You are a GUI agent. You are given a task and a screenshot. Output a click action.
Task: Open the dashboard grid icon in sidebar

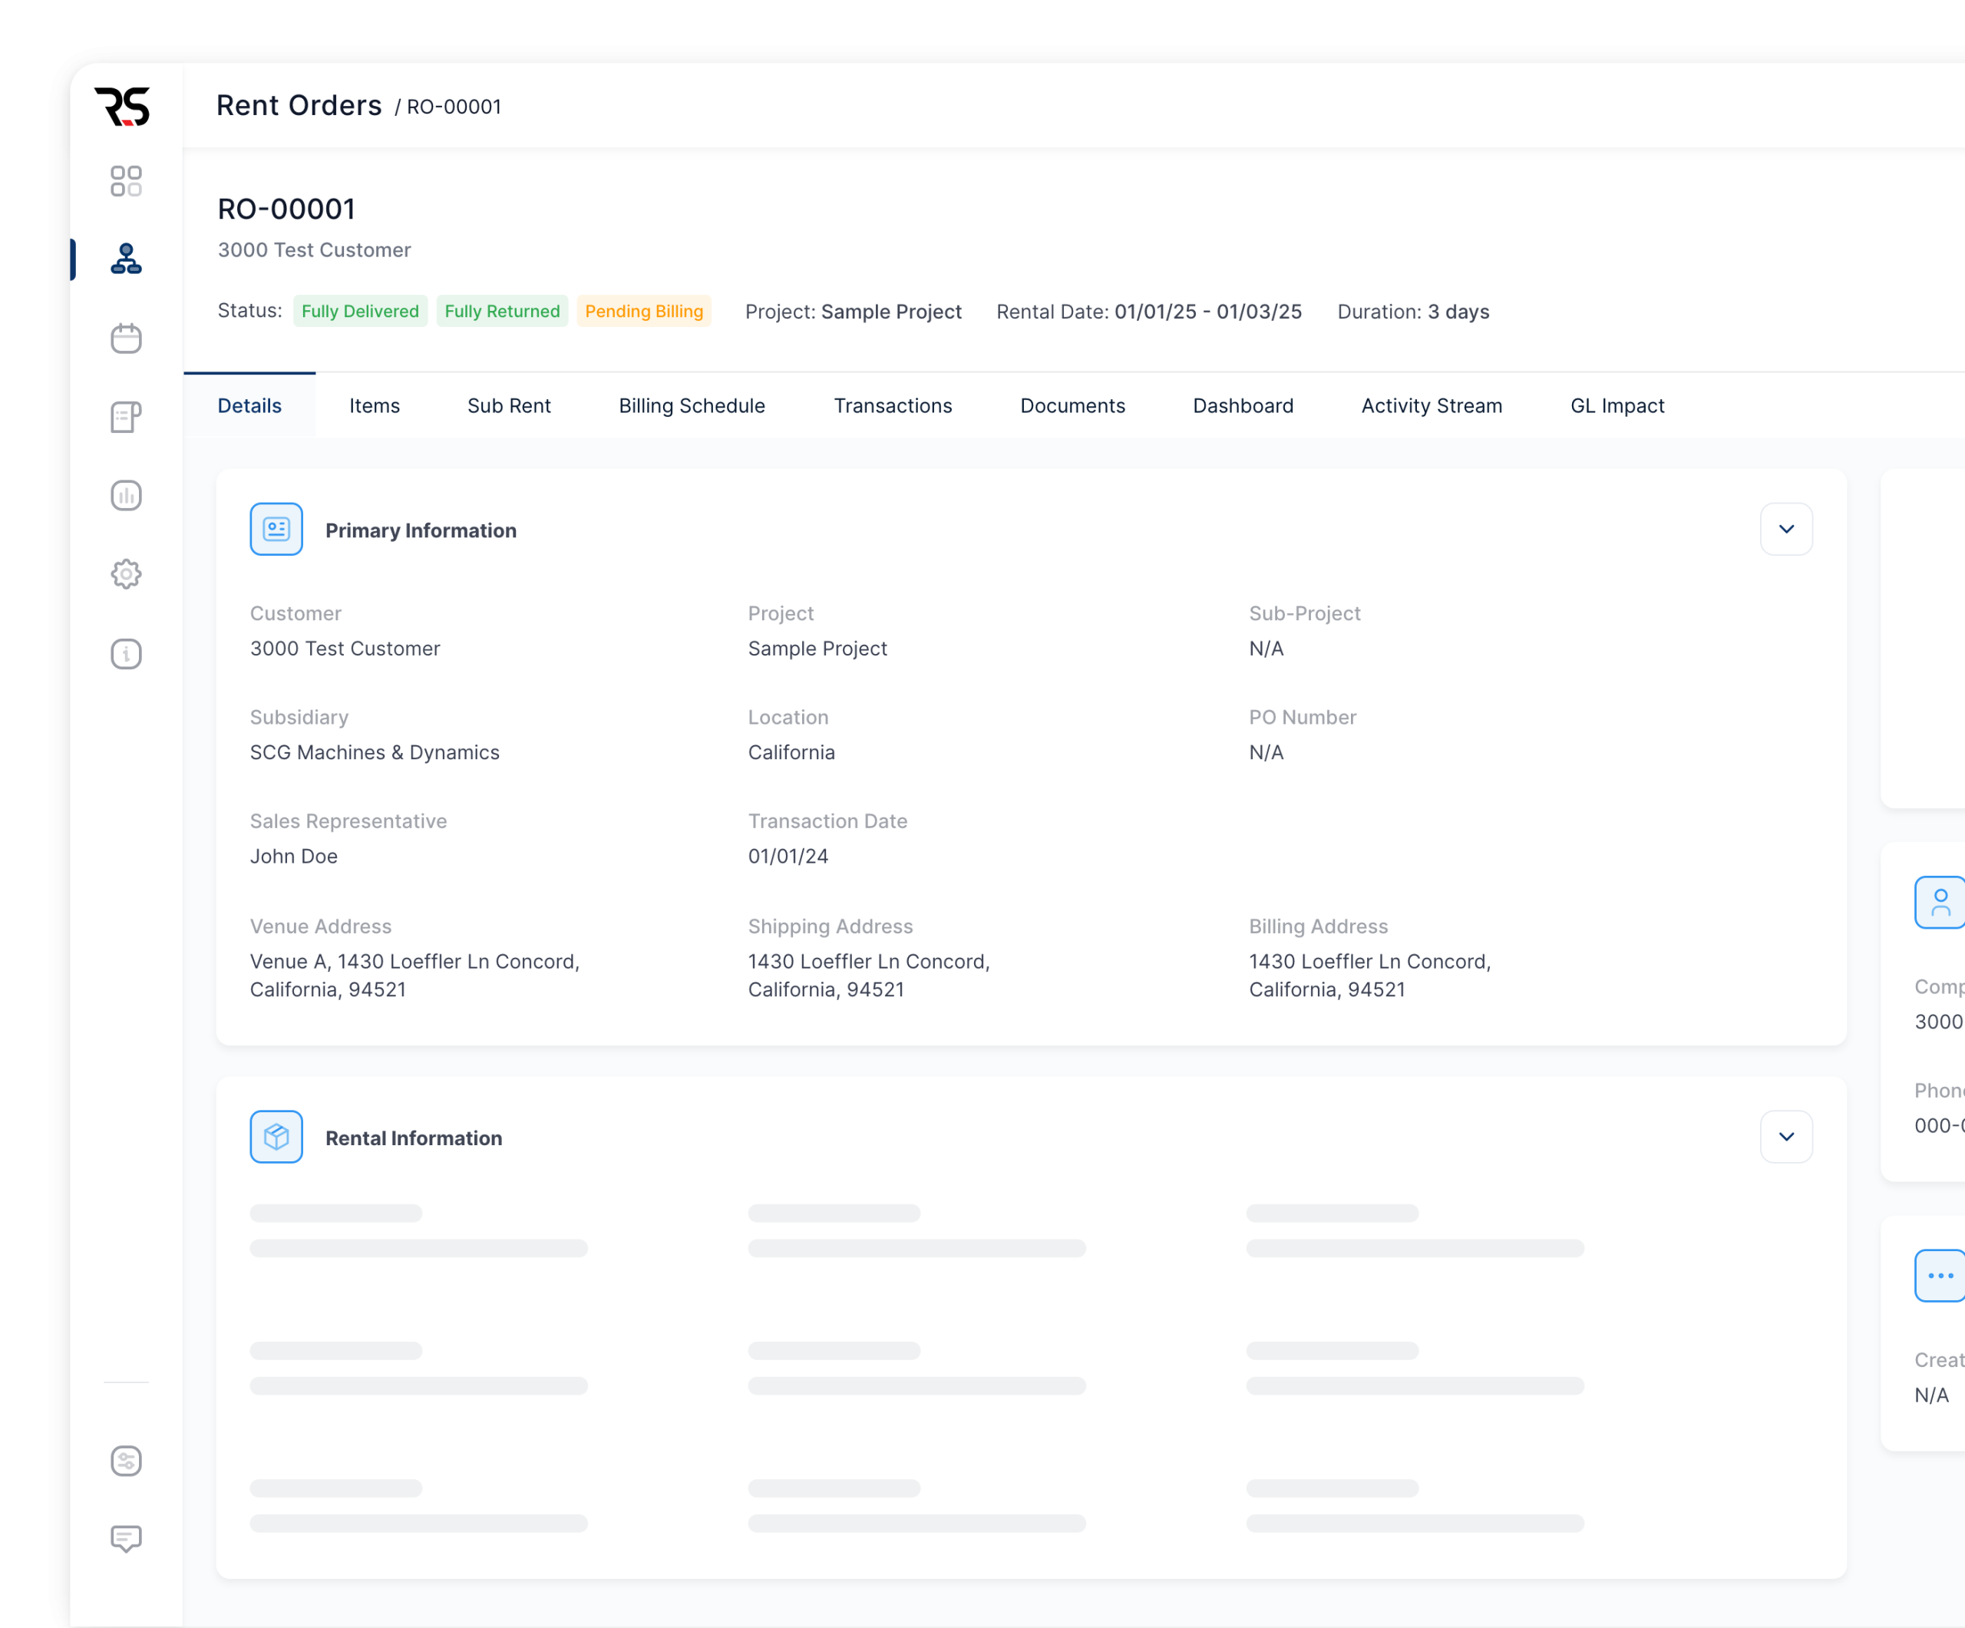pos(127,181)
